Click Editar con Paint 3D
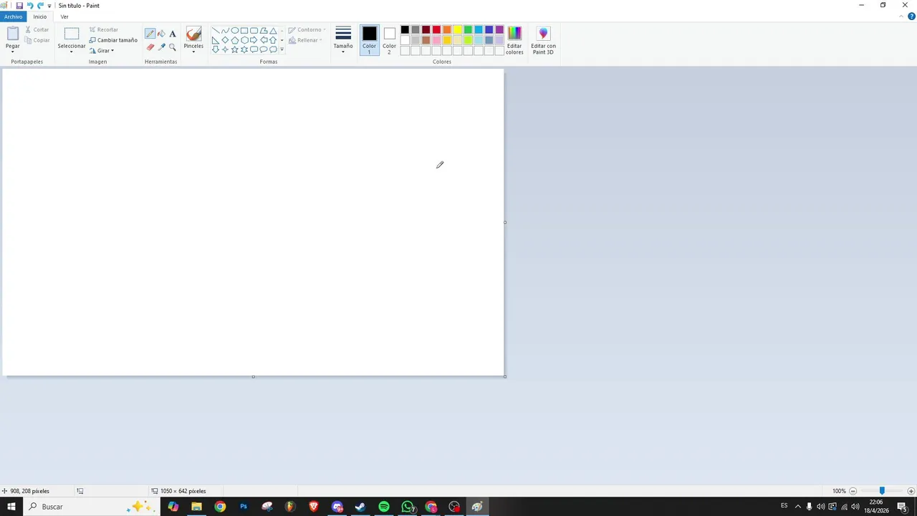 click(543, 39)
